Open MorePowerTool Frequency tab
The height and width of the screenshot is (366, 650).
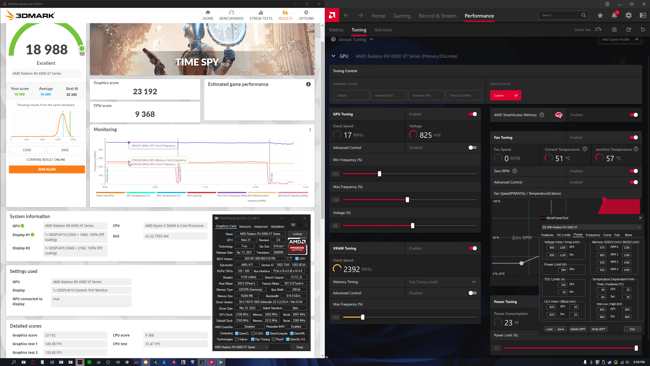tap(593, 235)
